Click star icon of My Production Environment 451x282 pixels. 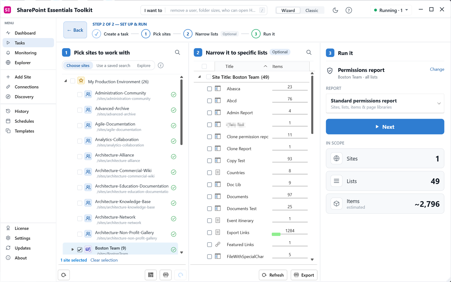[x=81, y=81]
